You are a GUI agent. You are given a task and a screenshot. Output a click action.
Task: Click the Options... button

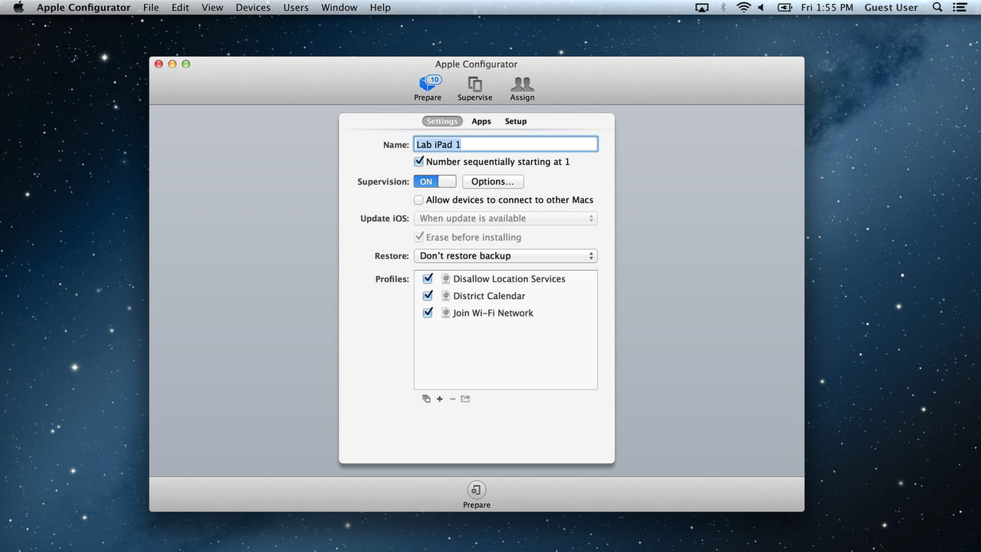(493, 182)
